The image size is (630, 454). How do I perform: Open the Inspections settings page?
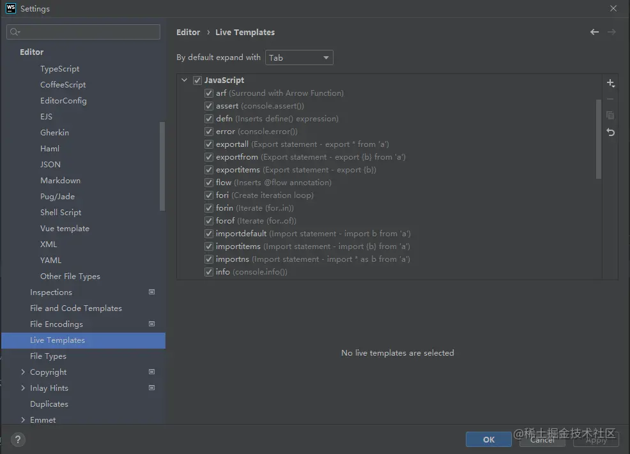pyautogui.click(x=51, y=292)
